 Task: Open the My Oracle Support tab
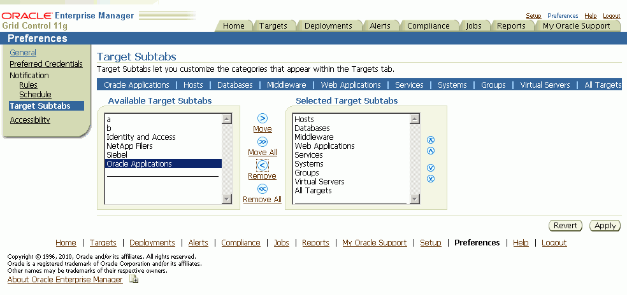click(576, 26)
